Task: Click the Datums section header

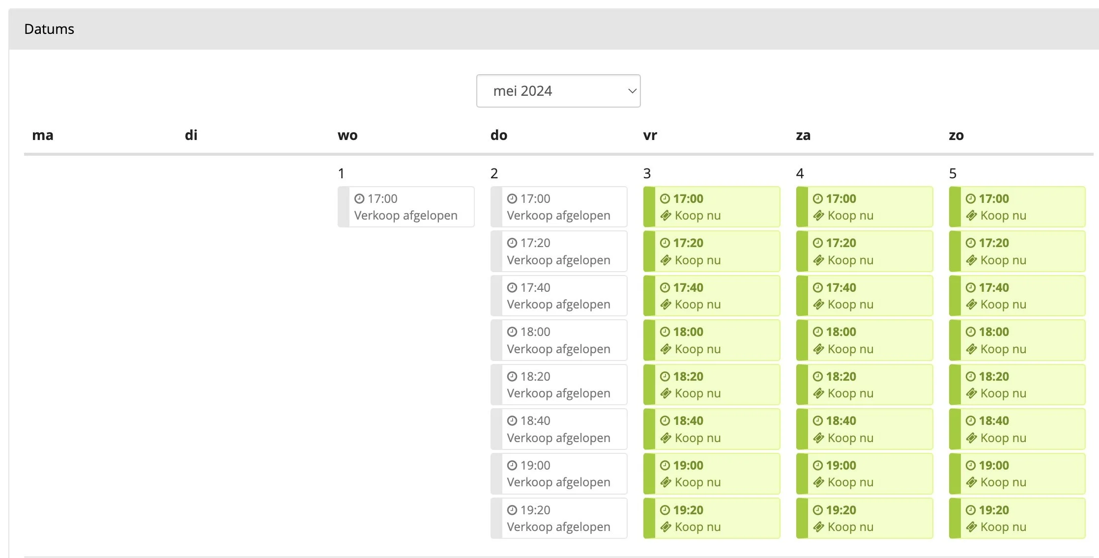Action: [x=49, y=29]
